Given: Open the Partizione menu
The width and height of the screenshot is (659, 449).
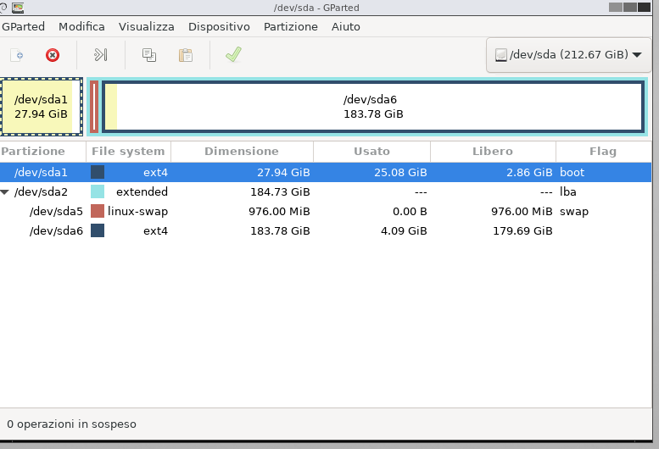Looking at the screenshot, I should [x=290, y=26].
